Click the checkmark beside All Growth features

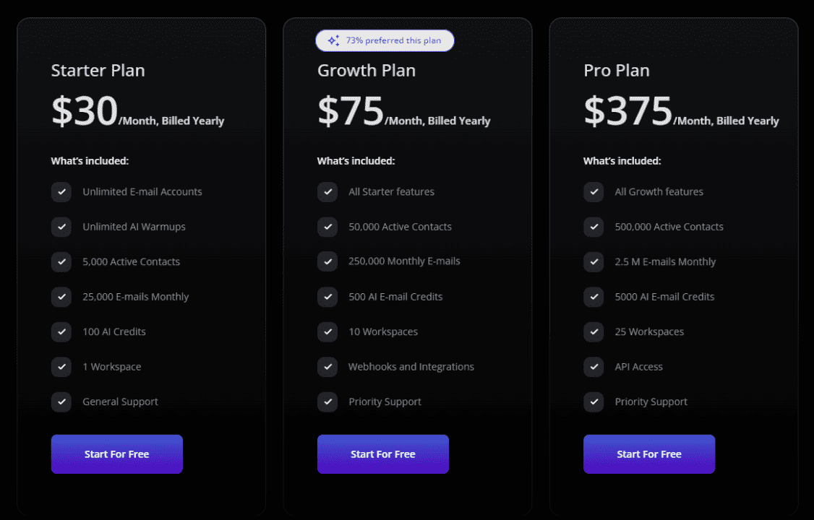594,191
